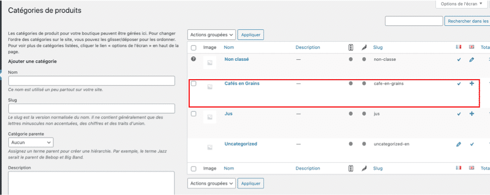Click the French checkmark for Jus
Image resolution: width=490 pixels, height=195 pixels.
[459, 114]
